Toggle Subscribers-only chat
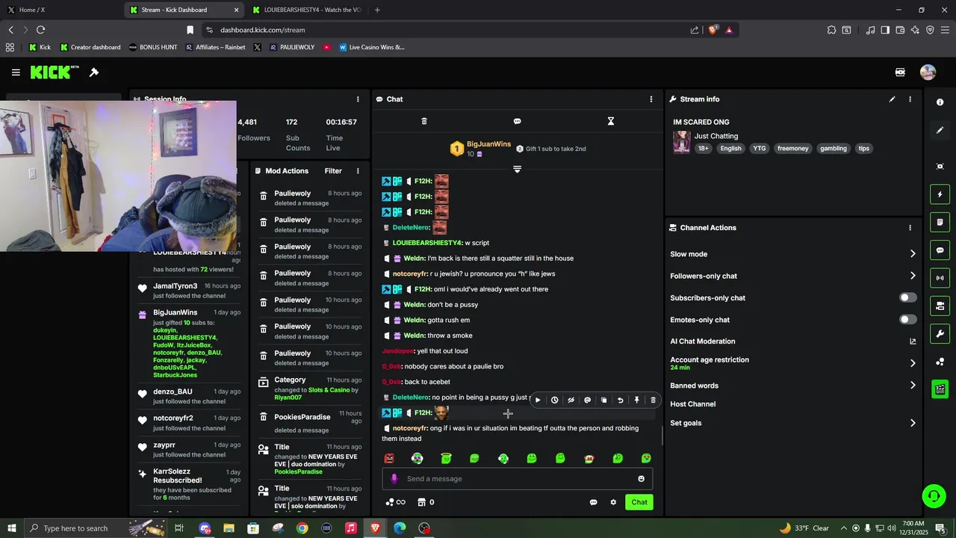 coord(907,297)
